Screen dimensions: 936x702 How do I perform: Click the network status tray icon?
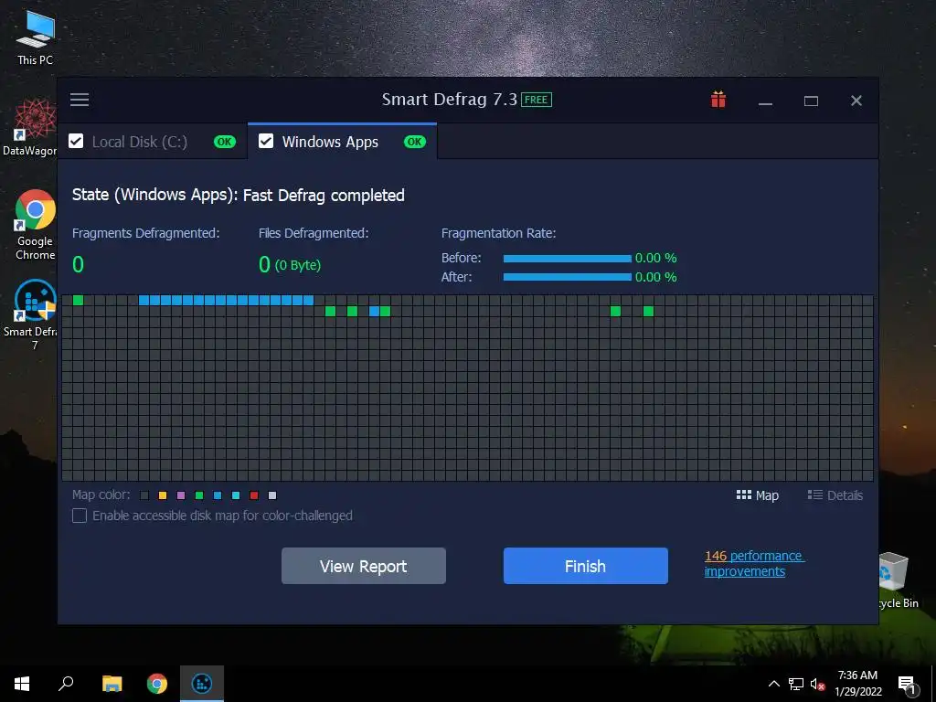click(x=796, y=684)
